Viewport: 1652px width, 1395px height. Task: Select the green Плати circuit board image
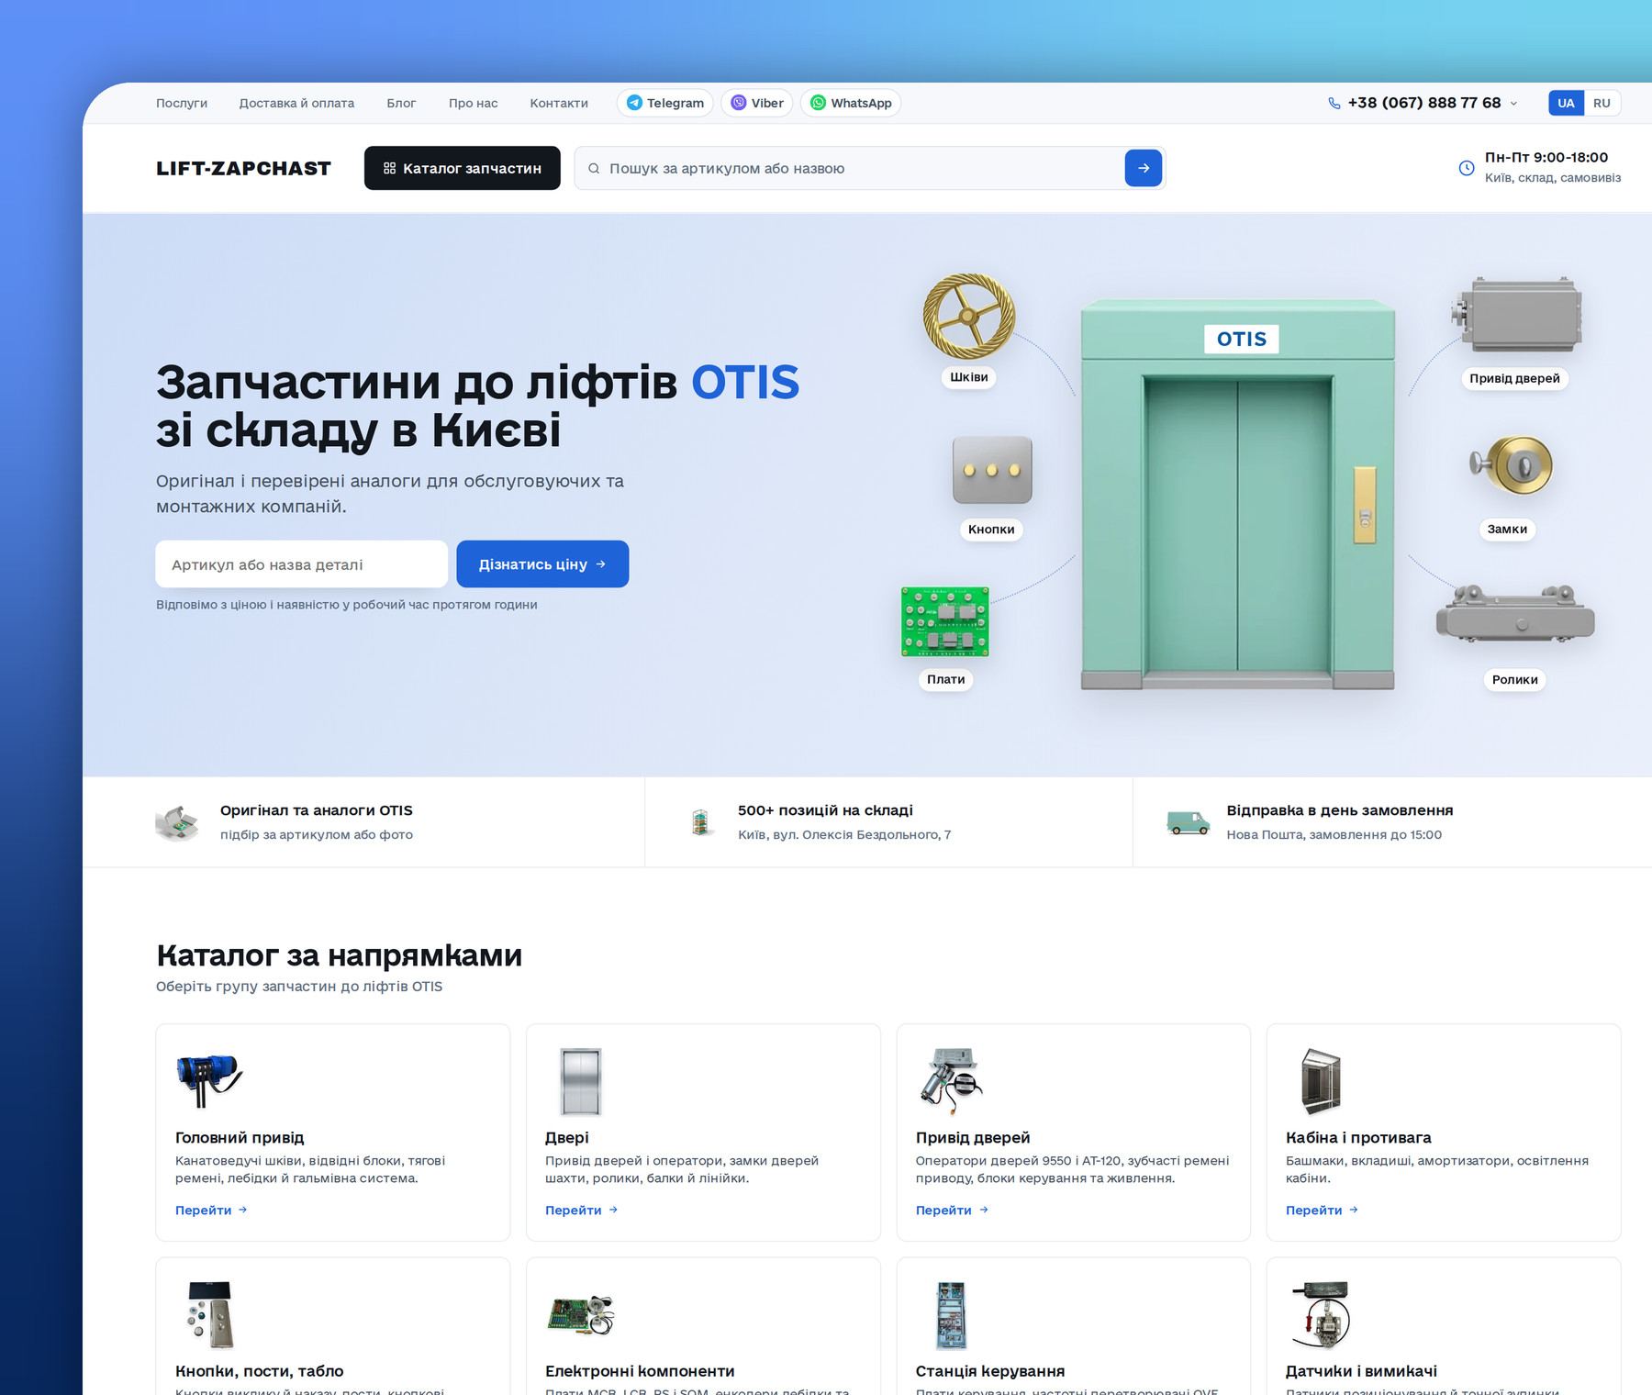point(945,622)
